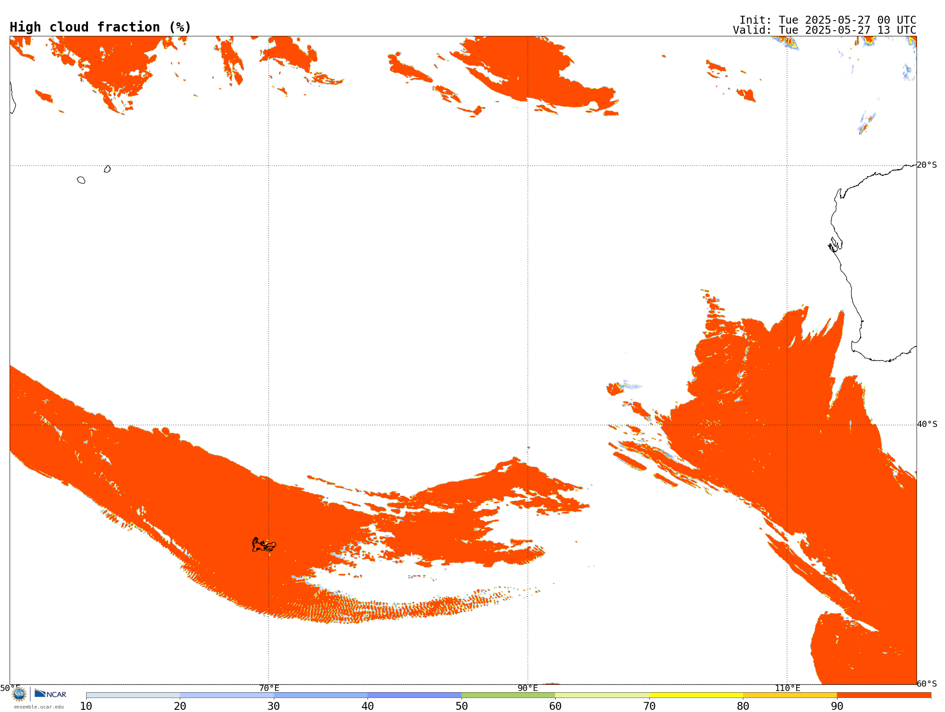Pick the 70–80 bright yellow colorbar segment

click(x=696, y=695)
